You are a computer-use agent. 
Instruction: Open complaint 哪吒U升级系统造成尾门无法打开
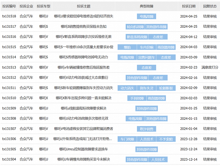pos(83,139)
